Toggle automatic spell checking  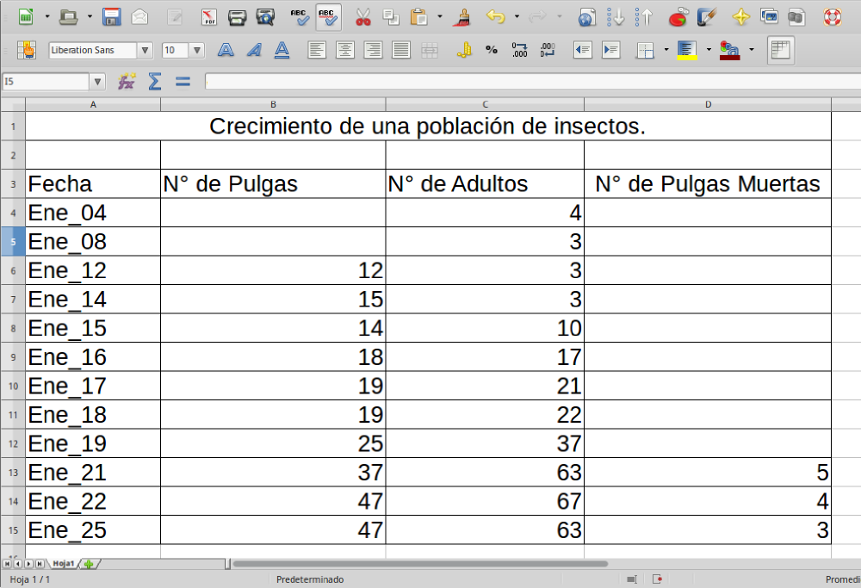tap(328, 17)
